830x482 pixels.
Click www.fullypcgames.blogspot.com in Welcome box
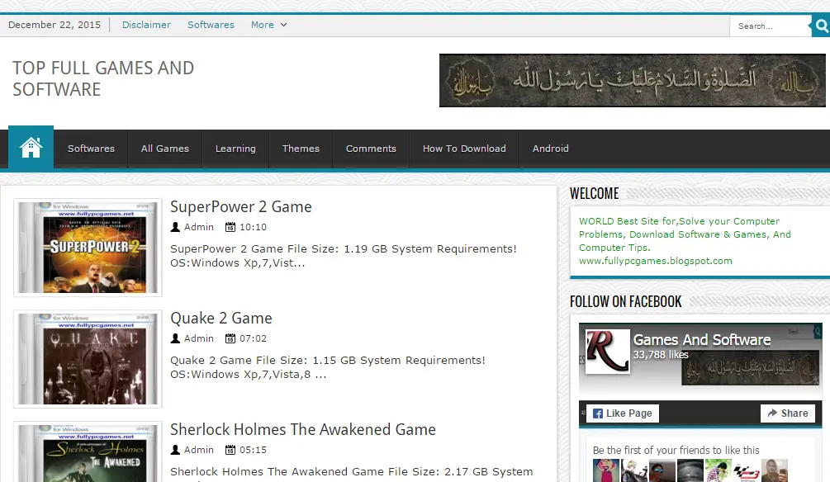655,261
